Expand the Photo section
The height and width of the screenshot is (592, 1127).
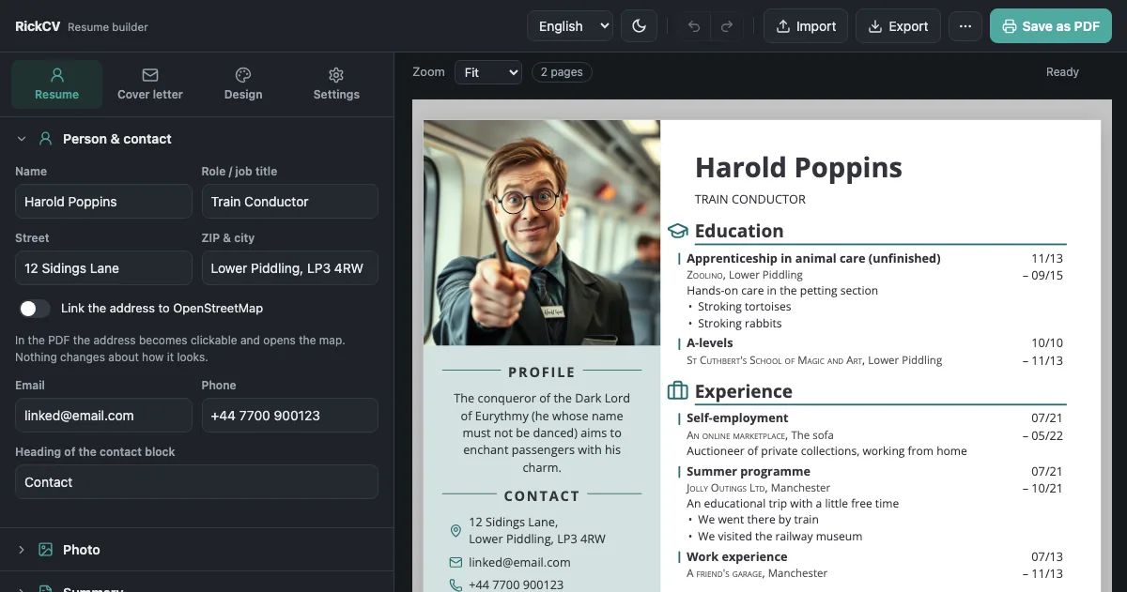tap(196, 550)
